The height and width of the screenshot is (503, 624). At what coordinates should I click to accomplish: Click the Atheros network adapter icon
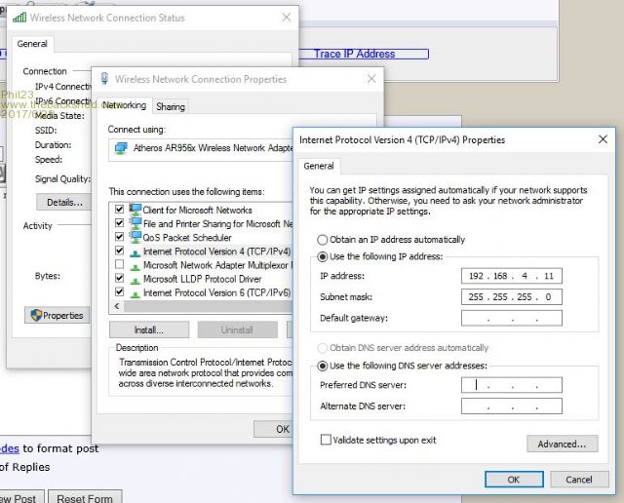121,148
